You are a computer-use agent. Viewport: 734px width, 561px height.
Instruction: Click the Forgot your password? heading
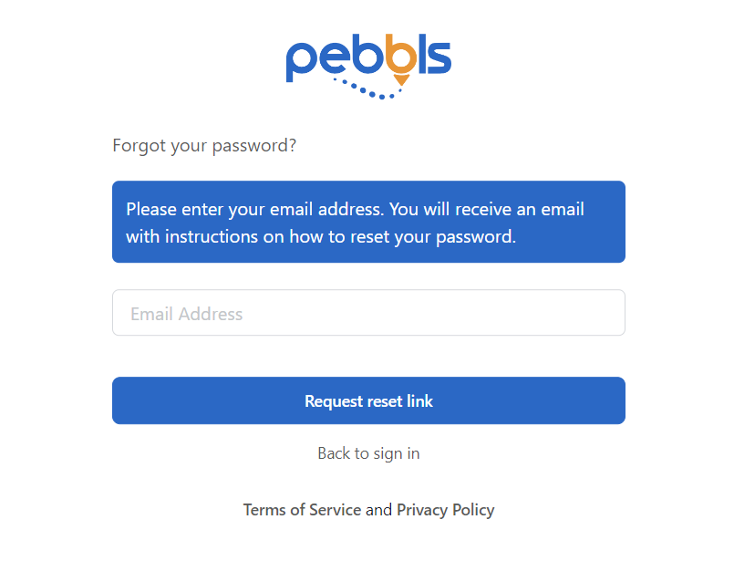tap(204, 146)
